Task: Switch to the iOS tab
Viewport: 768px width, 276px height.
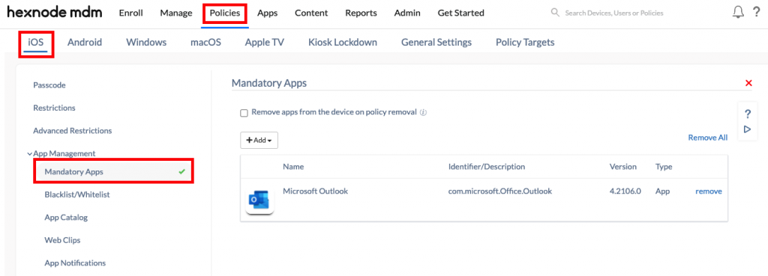Action: pos(36,42)
